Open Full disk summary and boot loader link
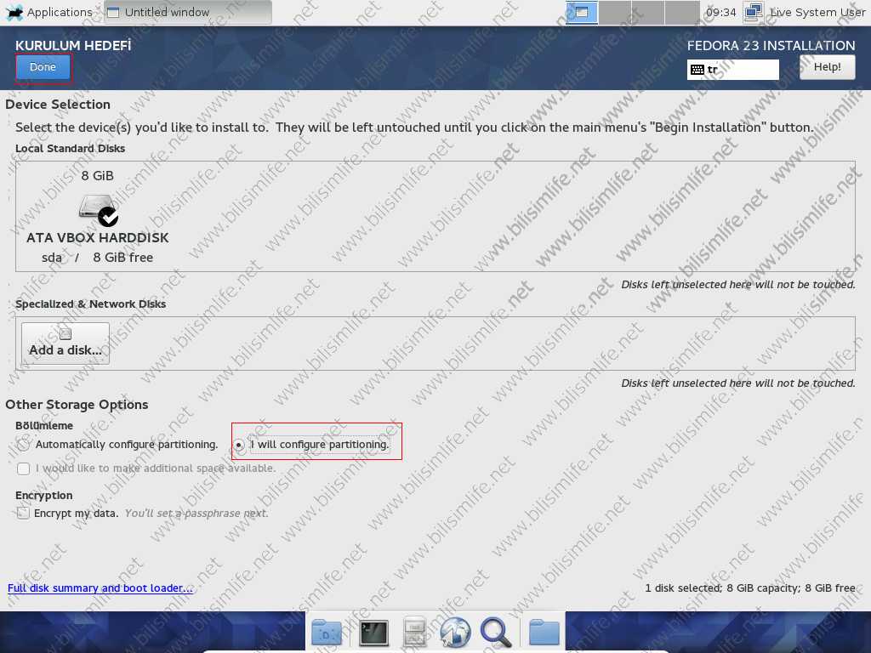 (x=100, y=588)
